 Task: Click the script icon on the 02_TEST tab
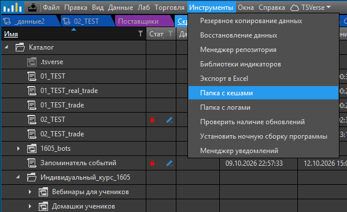(67, 21)
